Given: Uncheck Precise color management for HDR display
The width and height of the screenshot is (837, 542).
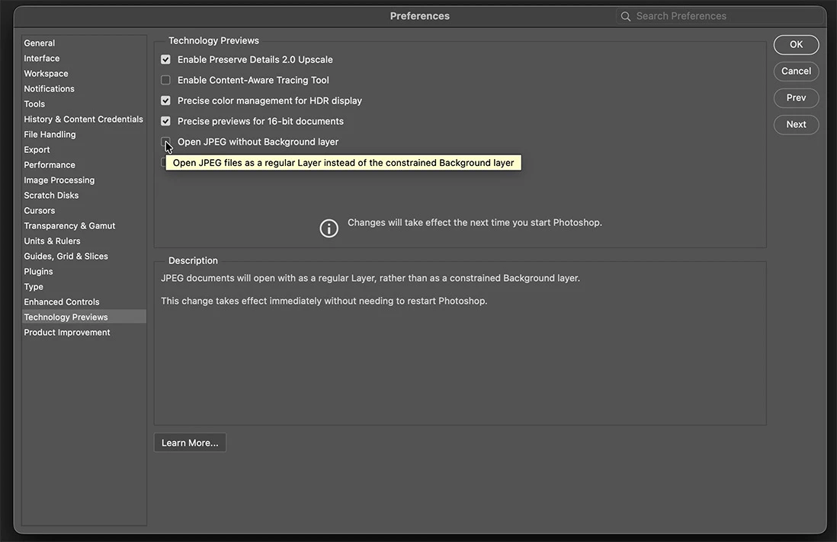Looking at the screenshot, I should [x=165, y=100].
